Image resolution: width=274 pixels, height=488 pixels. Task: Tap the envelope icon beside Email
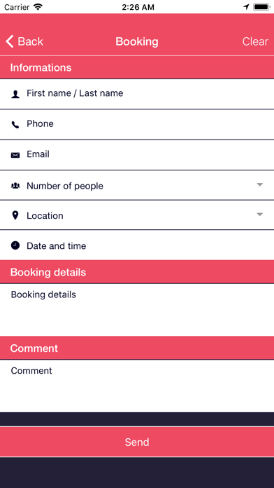tap(15, 155)
